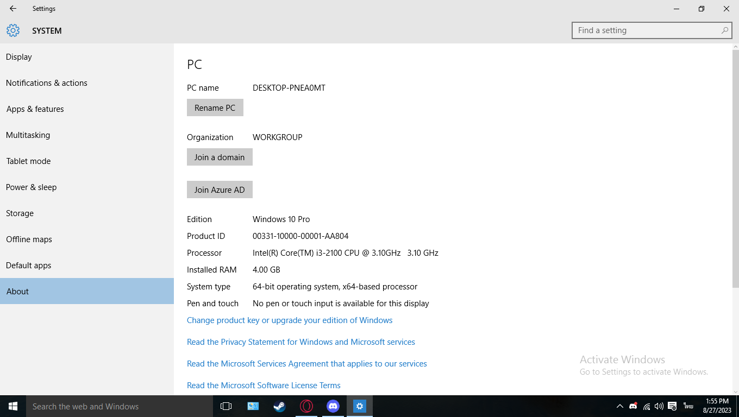
Task: Click the System gear icon in header
Action: tap(13, 30)
